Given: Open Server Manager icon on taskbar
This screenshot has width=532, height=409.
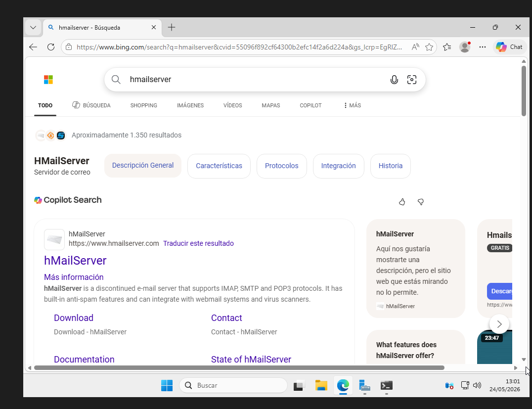Looking at the screenshot, I should (365, 386).
